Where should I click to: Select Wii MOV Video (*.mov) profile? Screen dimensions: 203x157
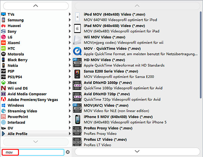(136, 40)
